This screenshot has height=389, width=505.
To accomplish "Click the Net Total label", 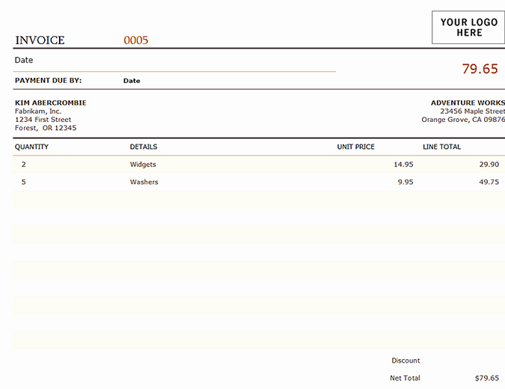I will (x=405, y=378).
